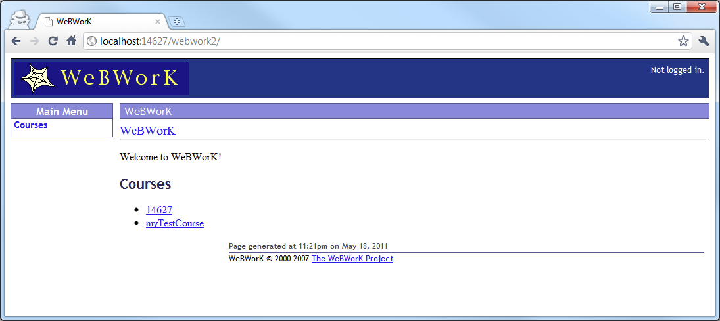Open the wrench settings menu

pyautogui.click(x=704, y=41)
